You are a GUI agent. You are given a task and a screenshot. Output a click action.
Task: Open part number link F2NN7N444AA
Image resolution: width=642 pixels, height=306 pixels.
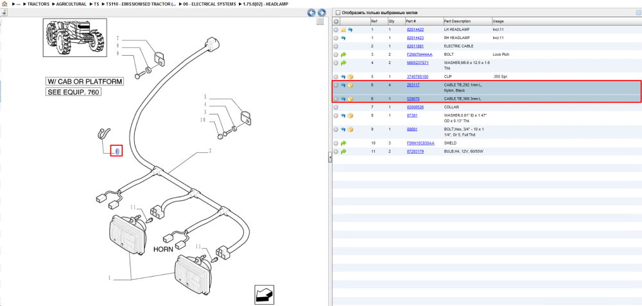coord(419,54)
